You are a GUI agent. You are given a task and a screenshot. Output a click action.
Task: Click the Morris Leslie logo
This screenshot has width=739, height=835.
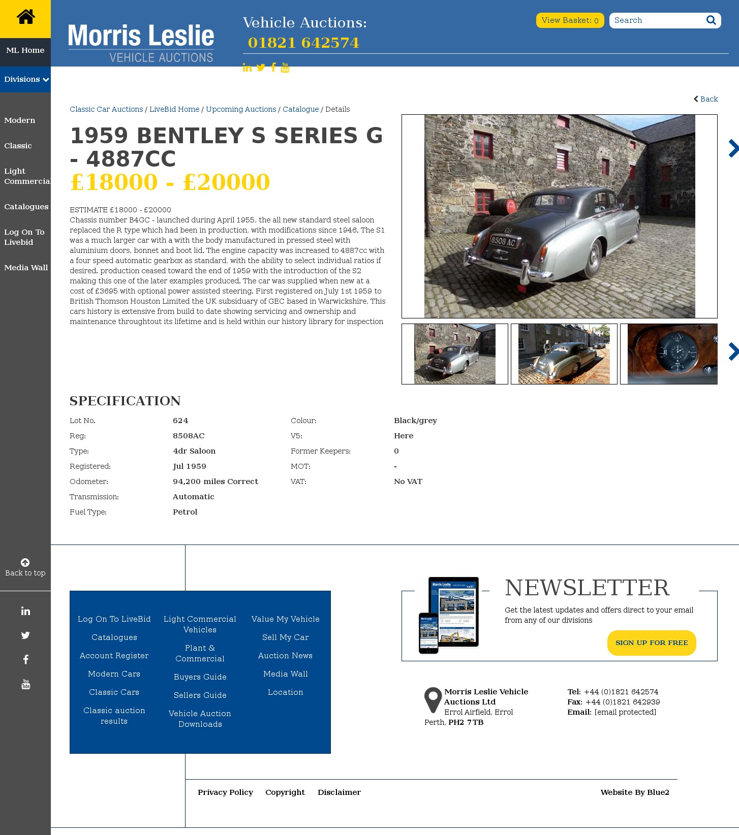pos(141,43)
